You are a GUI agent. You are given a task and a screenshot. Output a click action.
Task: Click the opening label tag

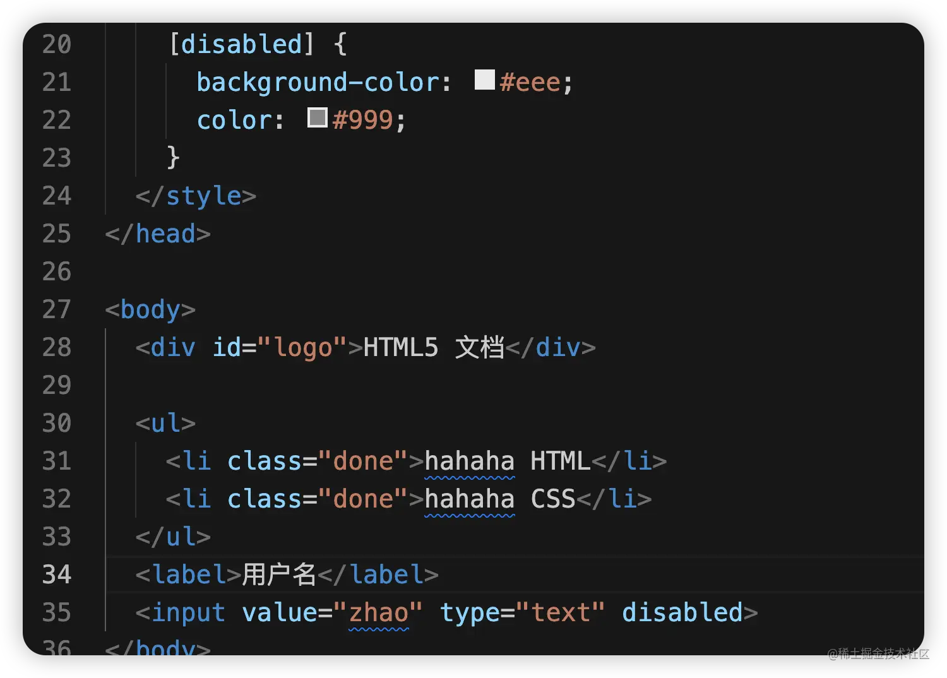pos(188,574)
